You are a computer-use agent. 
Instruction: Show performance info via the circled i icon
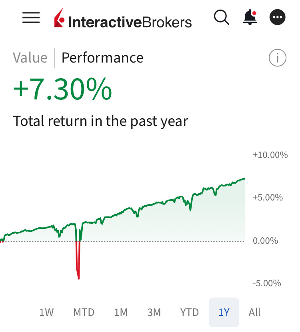coord(277,59)
